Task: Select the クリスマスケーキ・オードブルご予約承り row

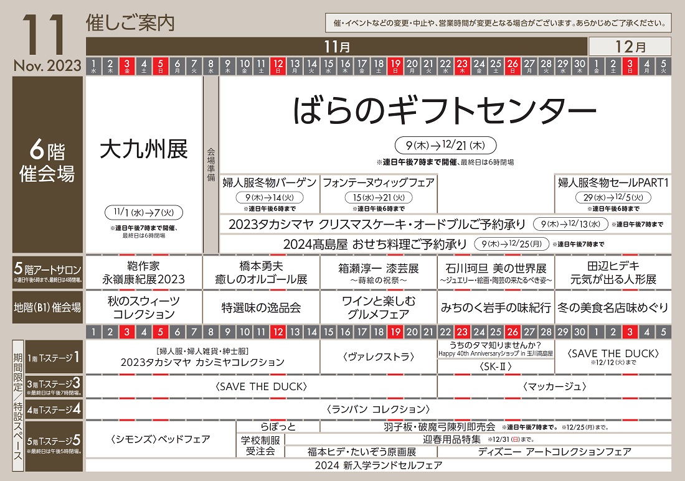Action: click(x=446, y=225)
